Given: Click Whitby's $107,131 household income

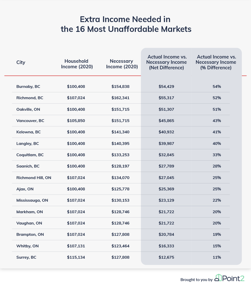Looking at the screenshot, I should pos(76,246).
